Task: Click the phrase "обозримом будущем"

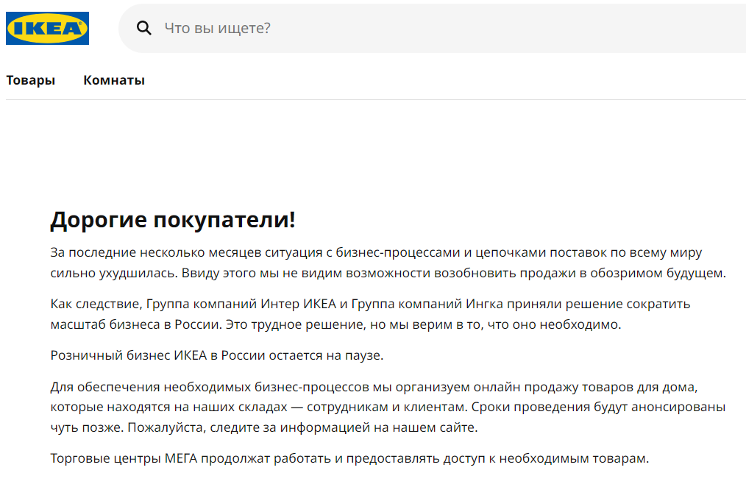Action: click(658, 273)
